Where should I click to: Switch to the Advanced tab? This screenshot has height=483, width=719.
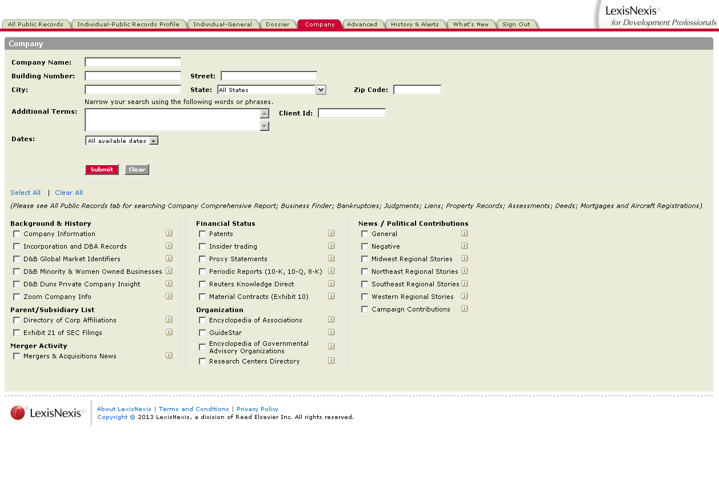[362, 24]
